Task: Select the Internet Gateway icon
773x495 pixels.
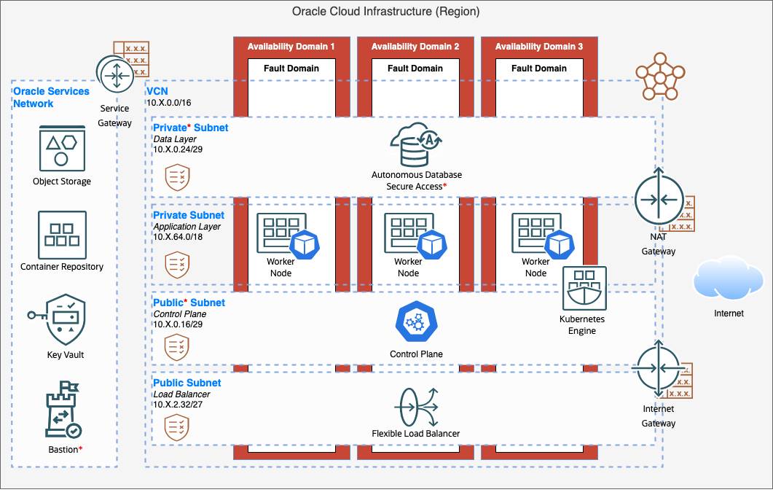Action: [x=658, y=369]
